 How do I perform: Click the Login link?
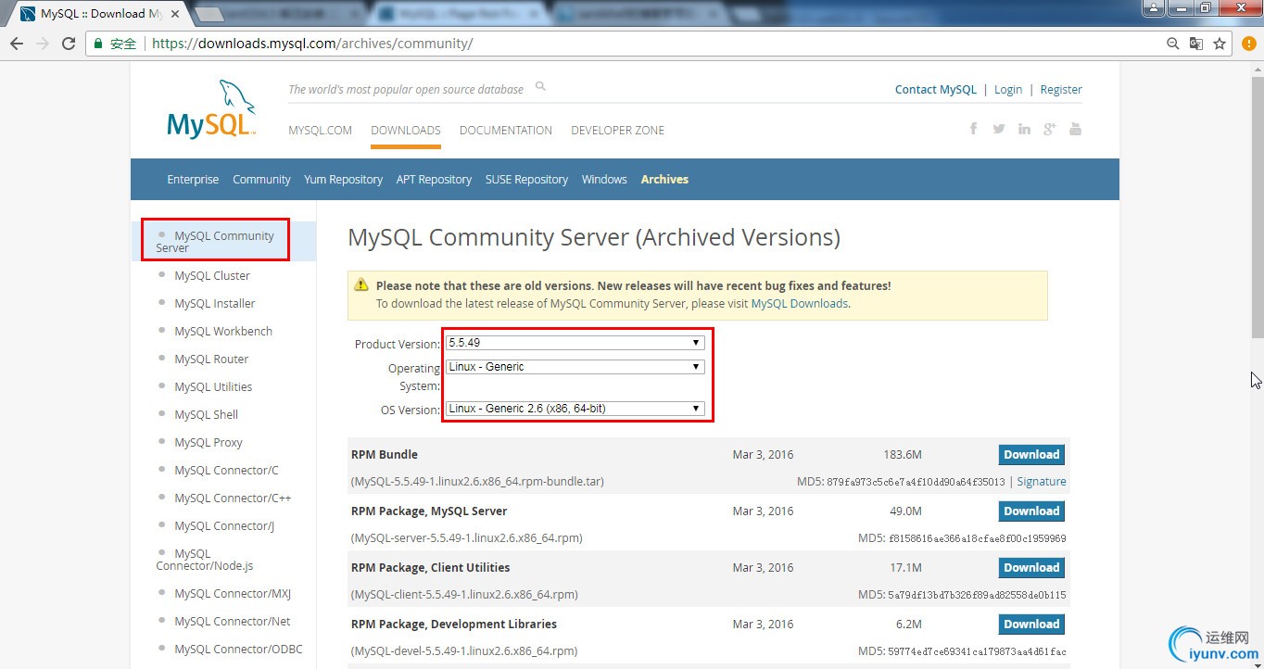1008,90
